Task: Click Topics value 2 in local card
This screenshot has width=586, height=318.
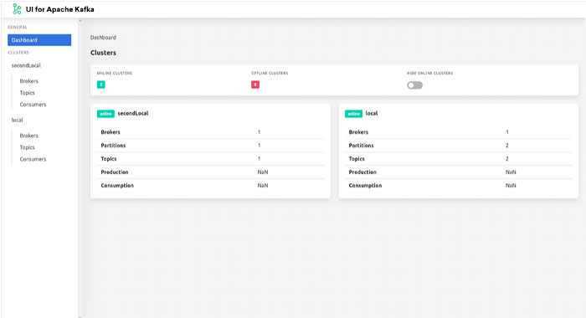Action: pyautogui.click(x=507, y=159)
